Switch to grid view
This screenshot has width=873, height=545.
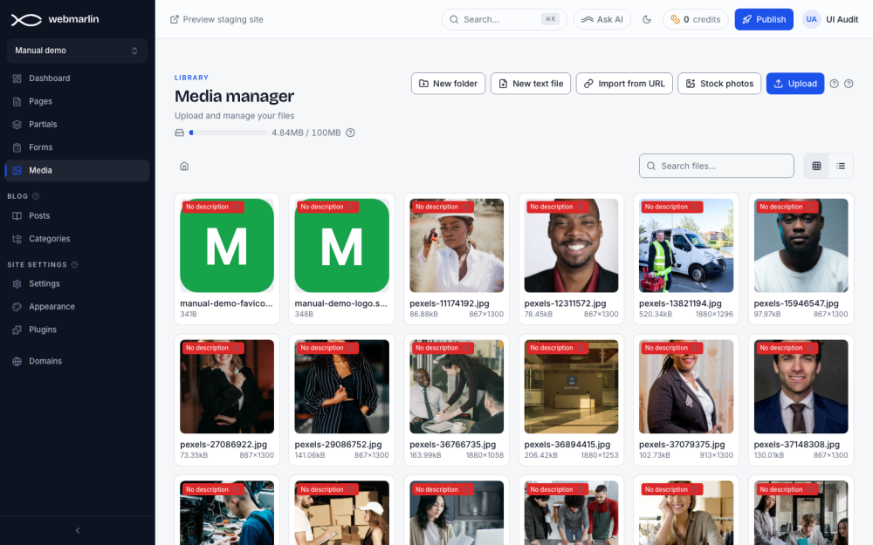tap(817, 166)
